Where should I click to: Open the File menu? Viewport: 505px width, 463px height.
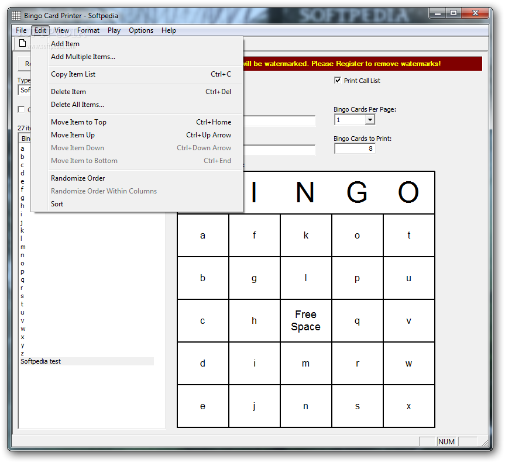[x=21, y=30]
